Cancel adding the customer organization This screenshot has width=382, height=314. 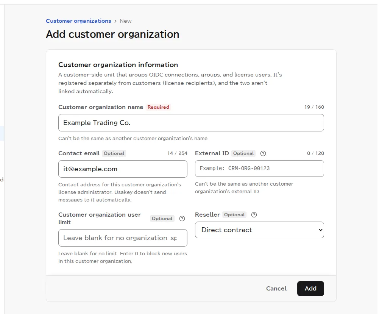pyautogui.click(x=276, y=288)
